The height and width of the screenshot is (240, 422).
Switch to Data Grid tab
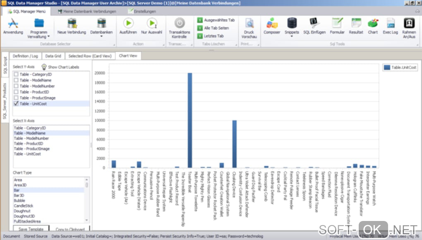[x=53, y=56]
